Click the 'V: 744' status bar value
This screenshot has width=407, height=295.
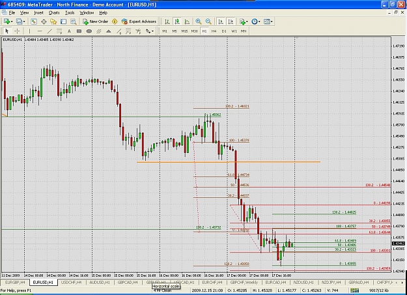tap(333, 290)
